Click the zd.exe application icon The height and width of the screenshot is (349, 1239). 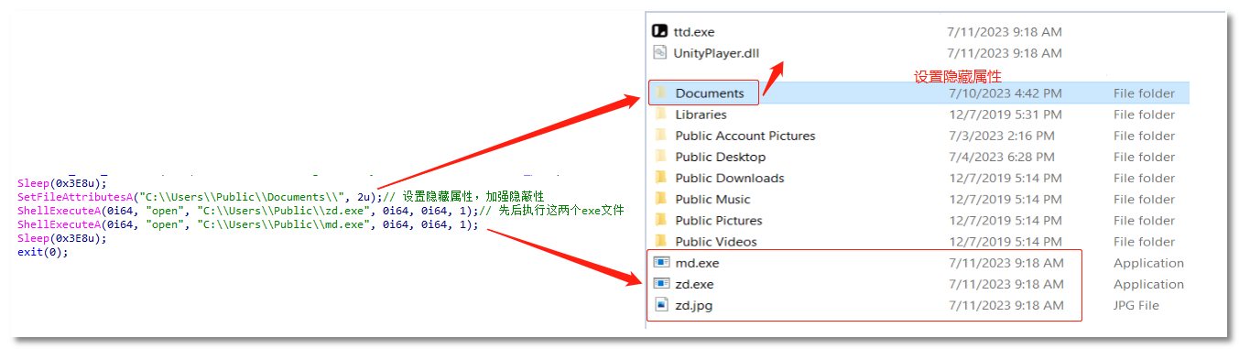(x=661, y=284)
